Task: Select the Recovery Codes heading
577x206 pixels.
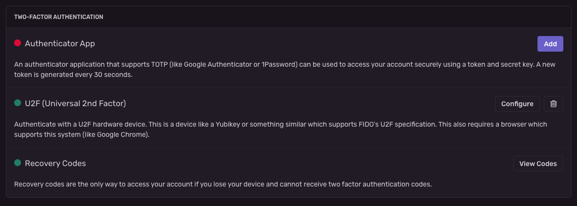Action: (55, 163)
